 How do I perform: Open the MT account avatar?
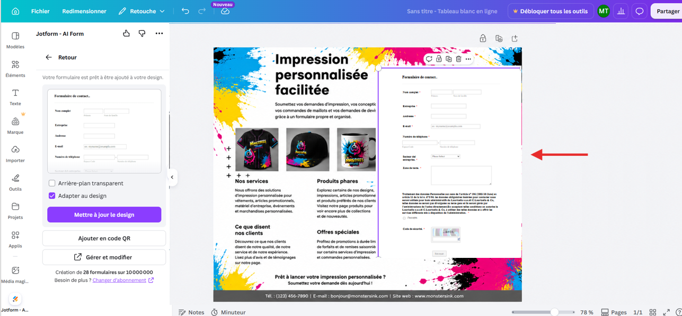point(603,11)
